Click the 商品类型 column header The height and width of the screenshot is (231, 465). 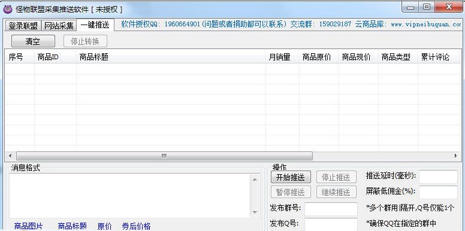398,57
